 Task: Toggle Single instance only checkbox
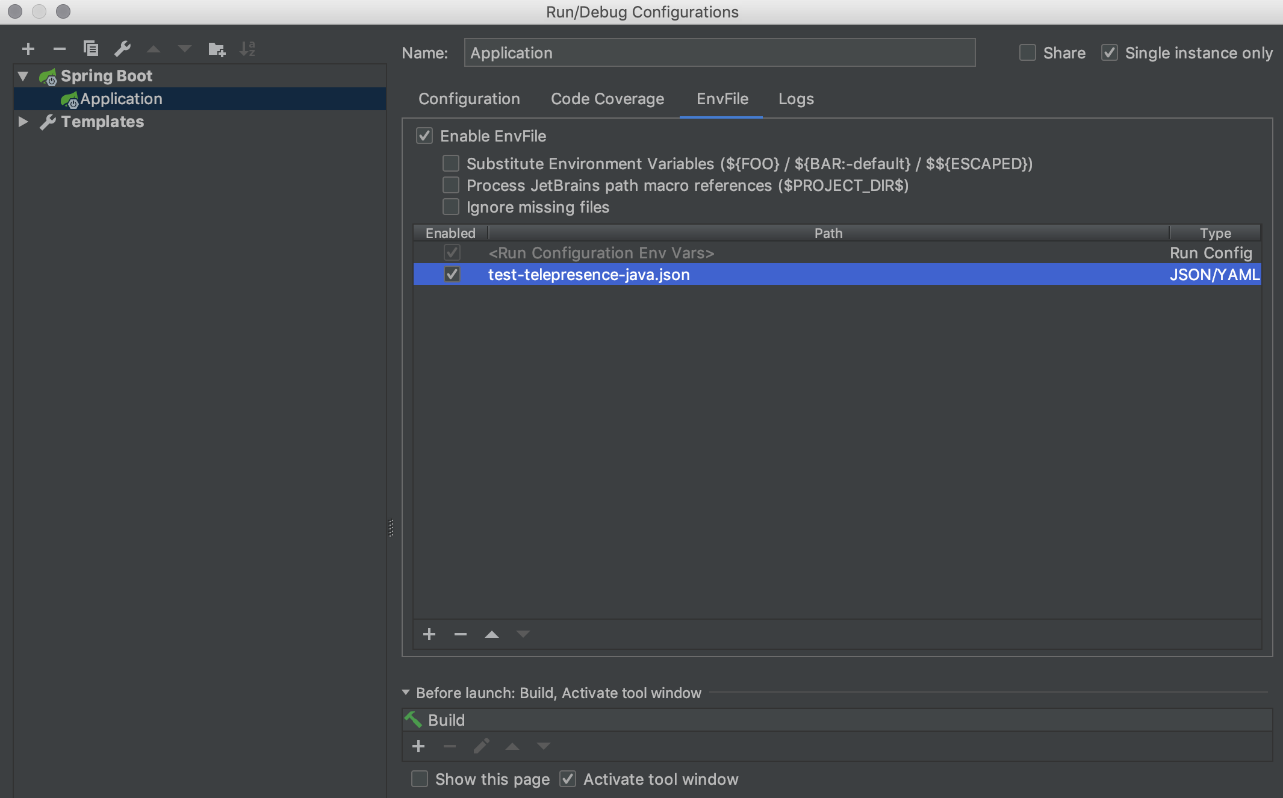1110,53
